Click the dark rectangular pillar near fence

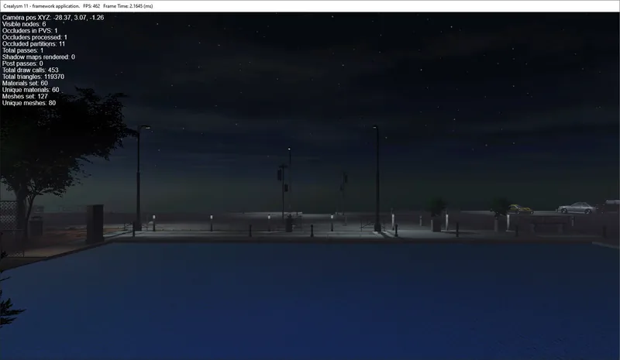(x=95, y=224)
